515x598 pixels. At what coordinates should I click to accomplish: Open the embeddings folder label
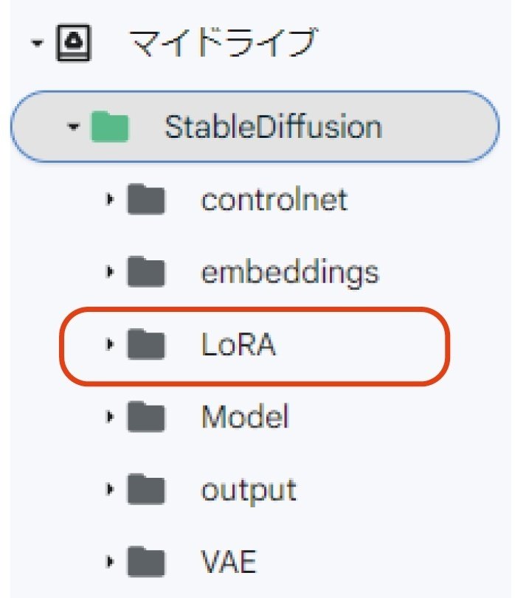coord(290,273)
